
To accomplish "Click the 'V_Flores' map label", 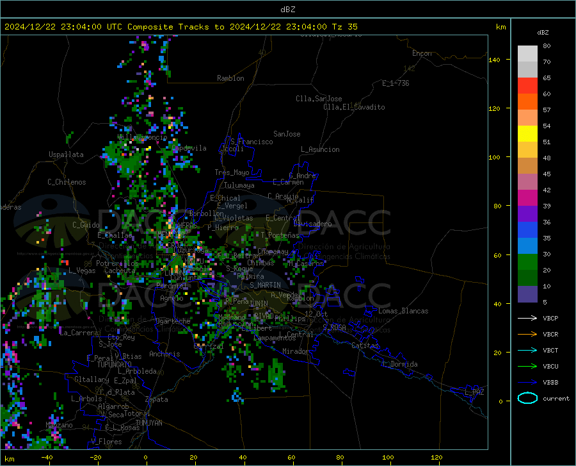I will 106,442.
